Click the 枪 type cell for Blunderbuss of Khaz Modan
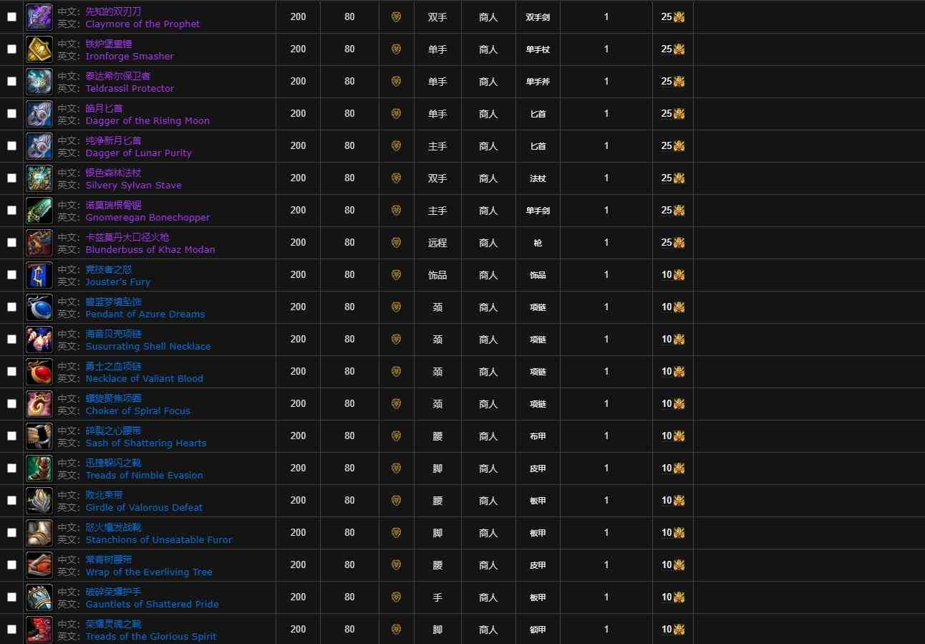 click(538, 243)
